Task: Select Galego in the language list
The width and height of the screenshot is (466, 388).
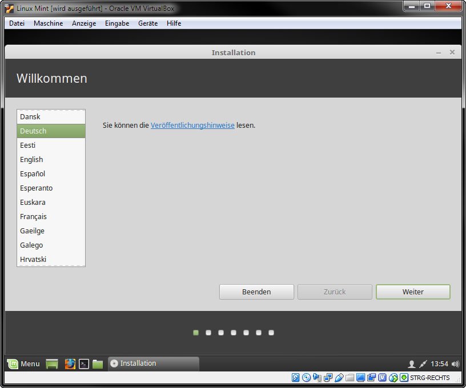Action: point(51,245)
